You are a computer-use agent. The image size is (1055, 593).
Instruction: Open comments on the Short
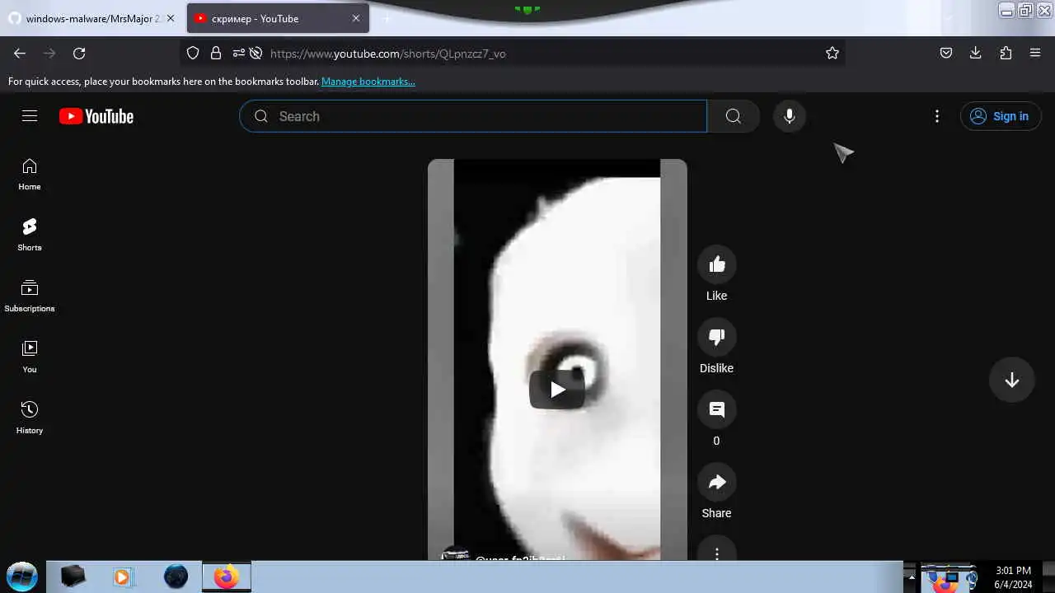coord(716,409)
